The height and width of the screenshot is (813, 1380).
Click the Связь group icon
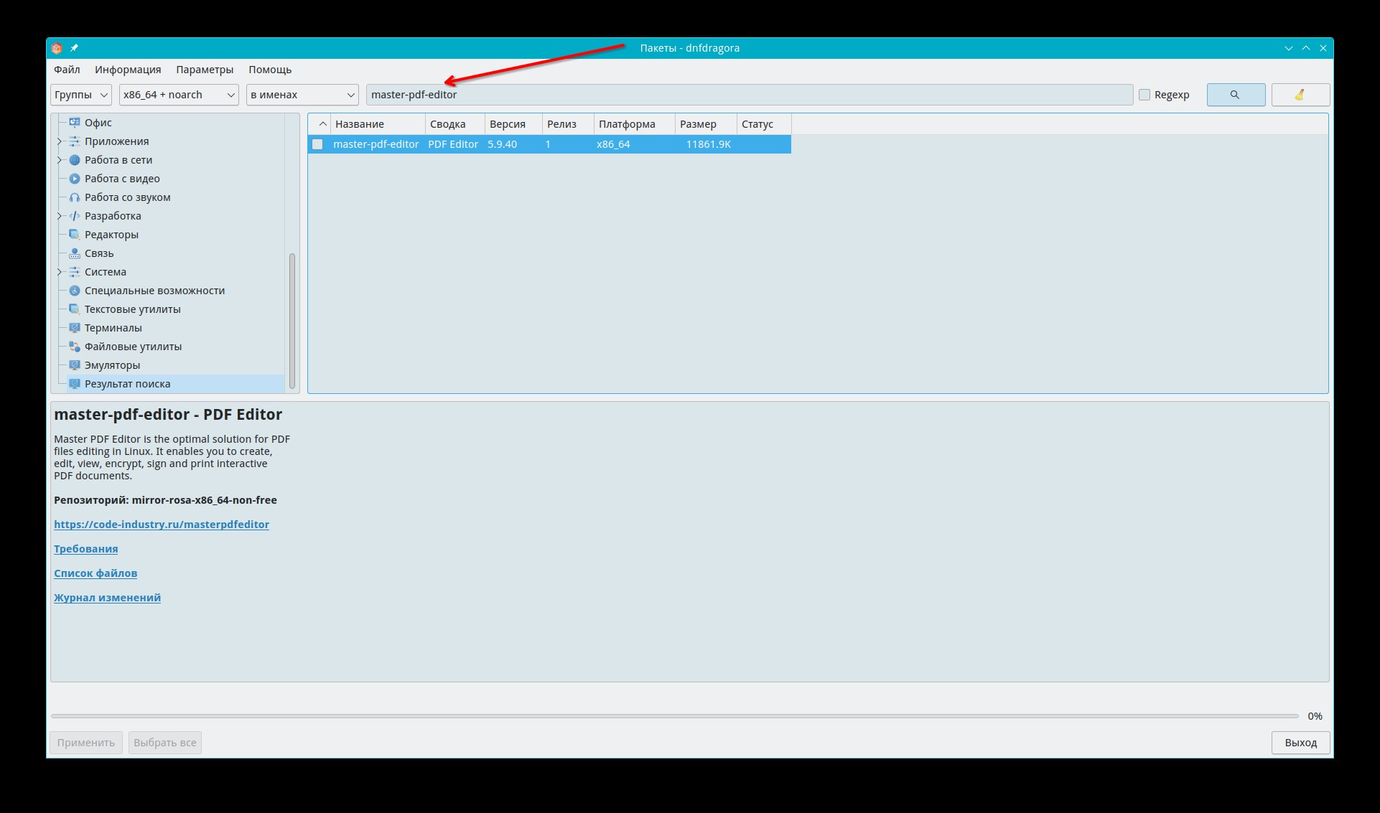tap(74, 253)
